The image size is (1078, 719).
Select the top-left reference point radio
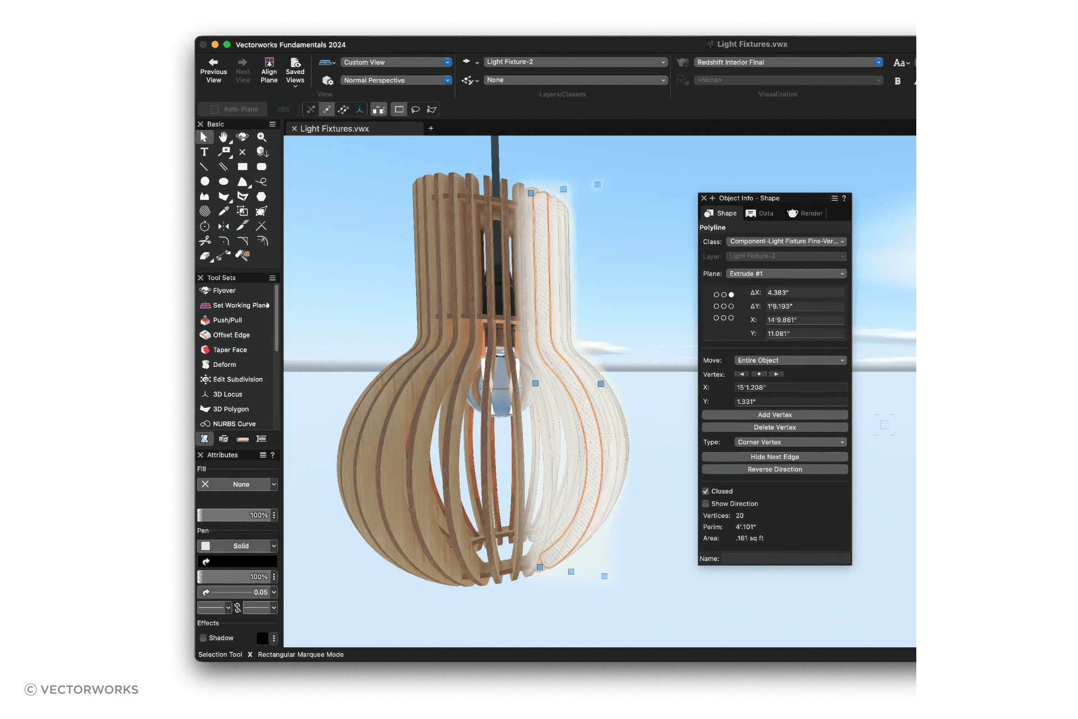pos(716,295)
